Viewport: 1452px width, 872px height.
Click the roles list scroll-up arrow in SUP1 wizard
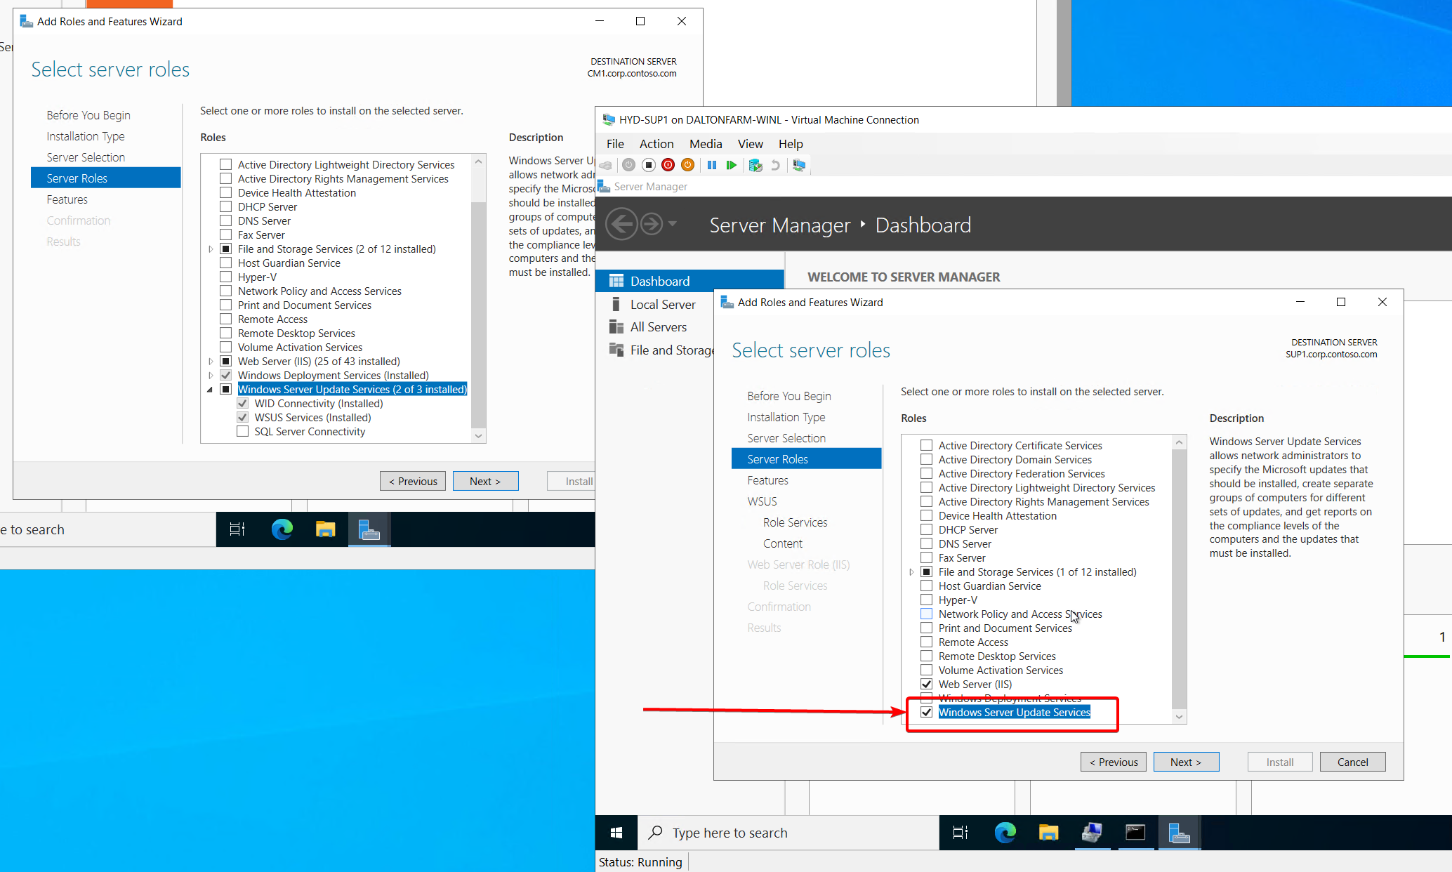tap(1180, 442)
